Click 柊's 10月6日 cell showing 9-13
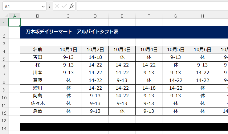 click(x=202, y=65)
